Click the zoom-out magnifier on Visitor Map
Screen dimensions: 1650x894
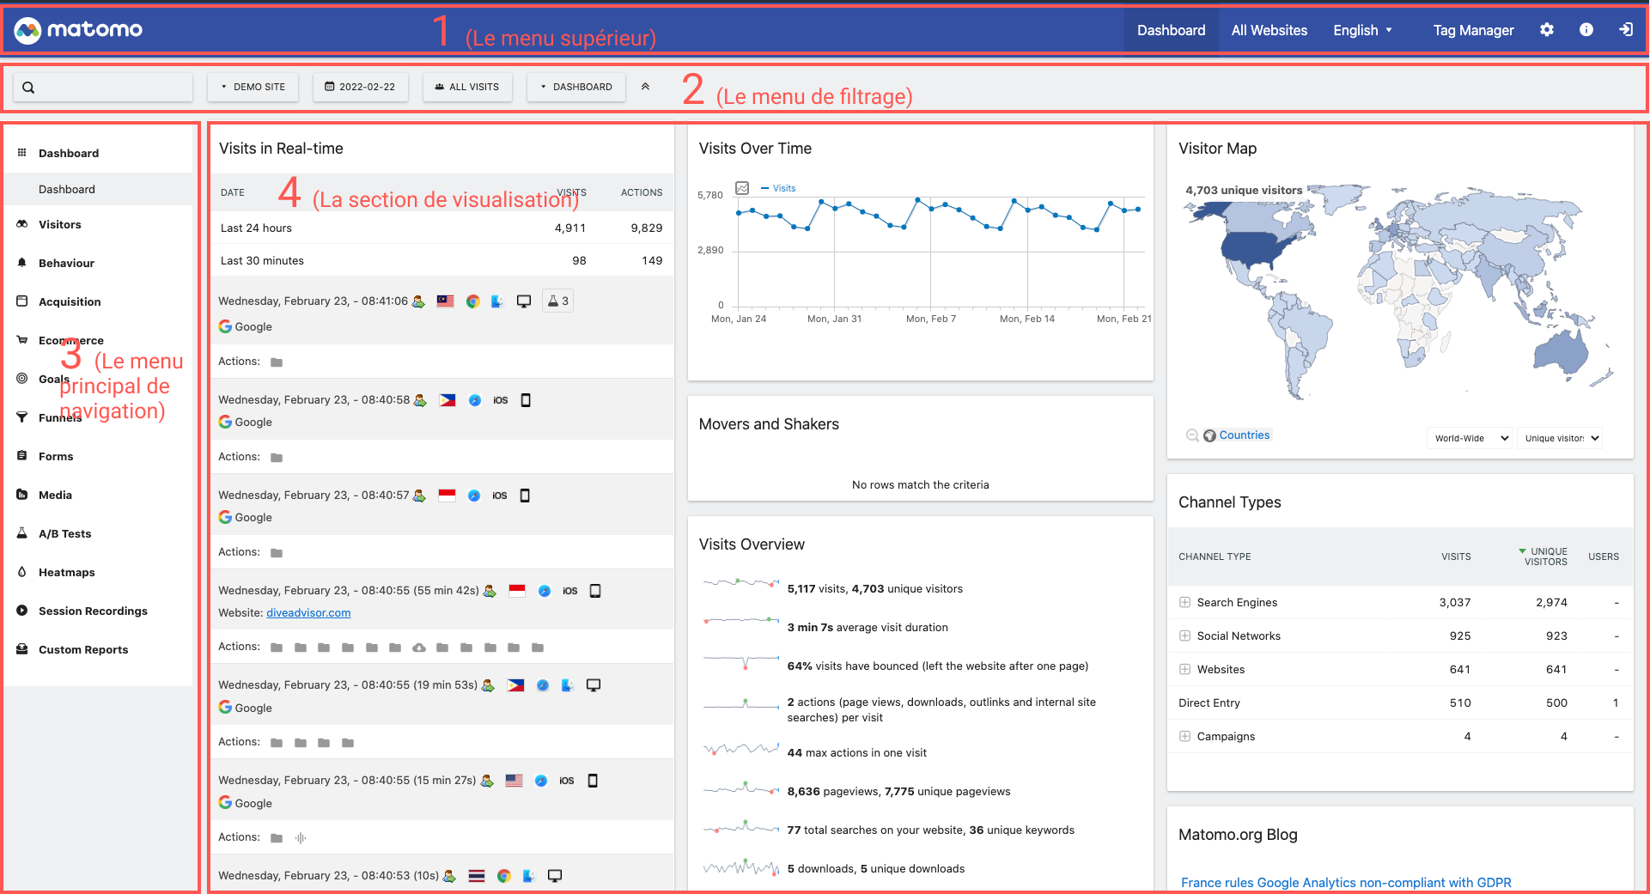pos(1193,435)
